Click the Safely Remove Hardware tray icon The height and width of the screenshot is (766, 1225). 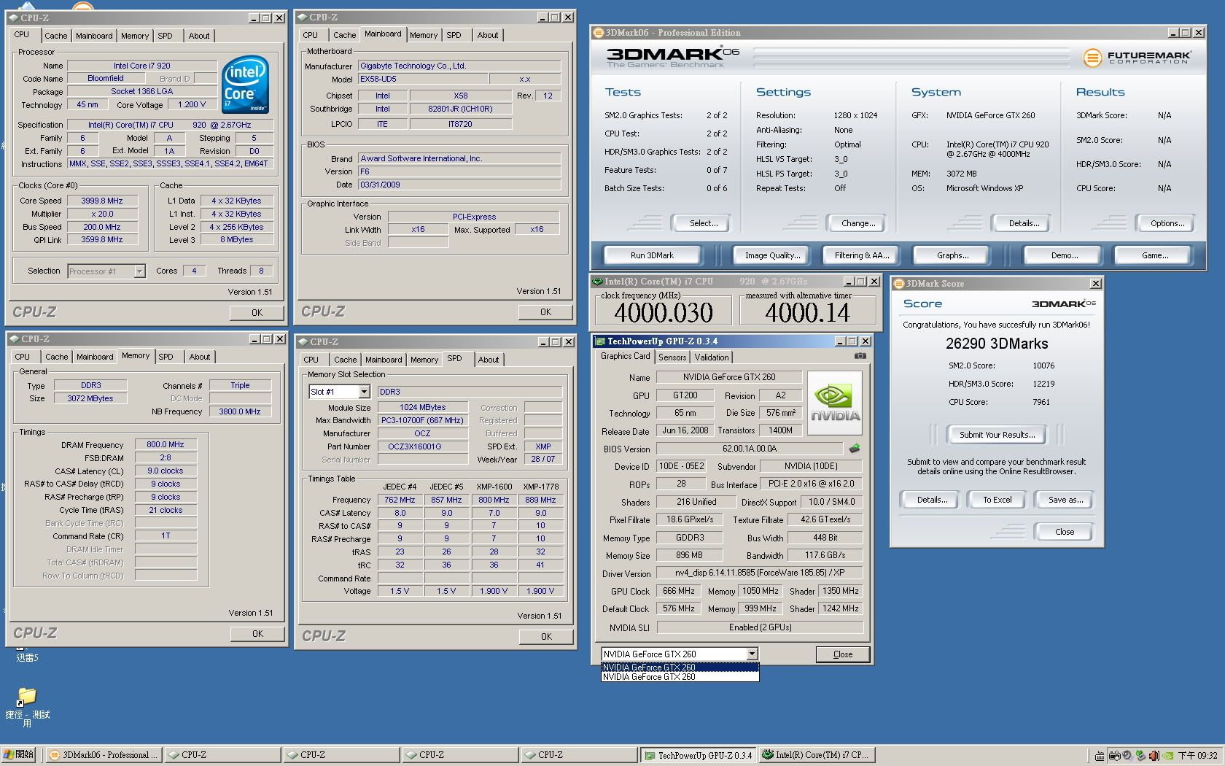pyautogui.click(x=1141, y=756)
